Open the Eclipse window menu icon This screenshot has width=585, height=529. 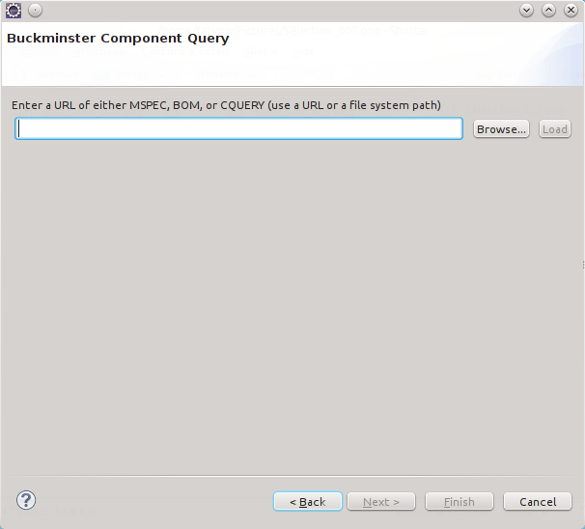click(x=14, y=11)
